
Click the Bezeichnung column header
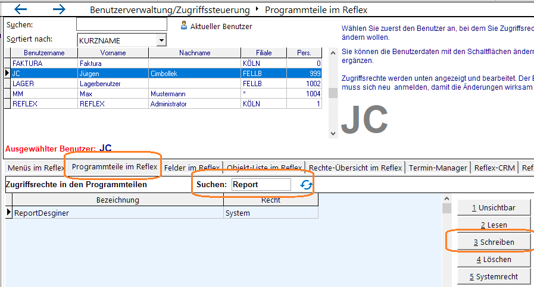(x=118, y=200)
